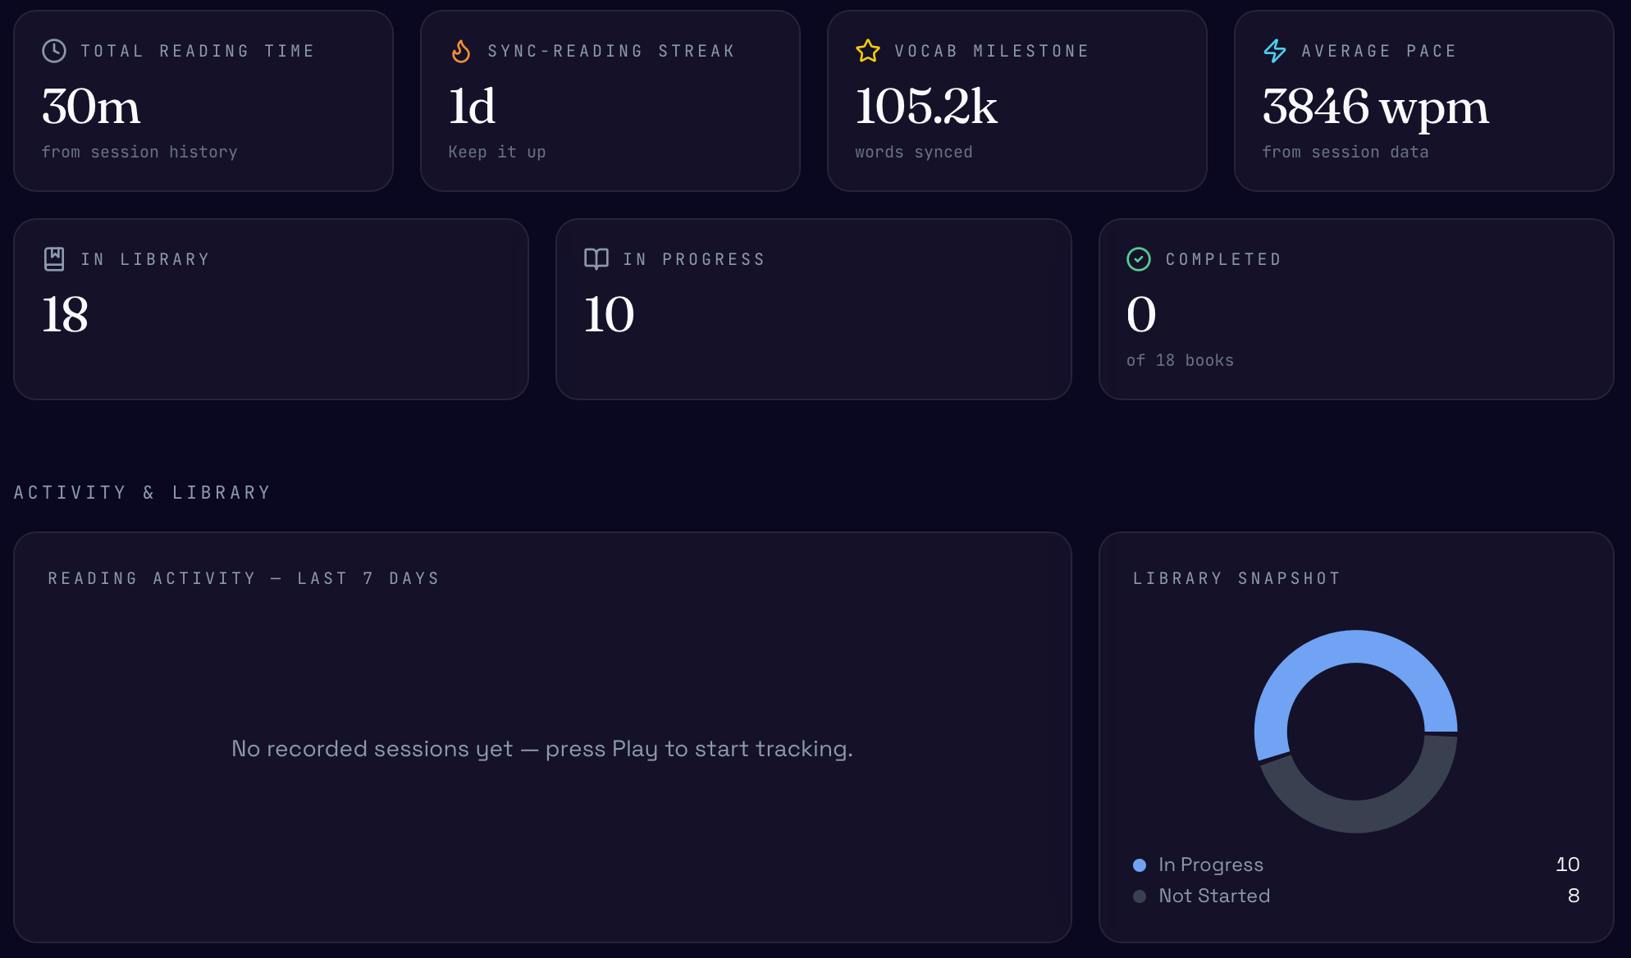
Task: Click the Activity & Library section heading
Action: (x=142, y=492)
